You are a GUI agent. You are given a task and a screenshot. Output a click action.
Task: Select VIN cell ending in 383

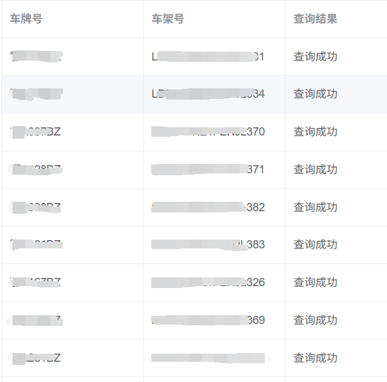pos(208,245)
